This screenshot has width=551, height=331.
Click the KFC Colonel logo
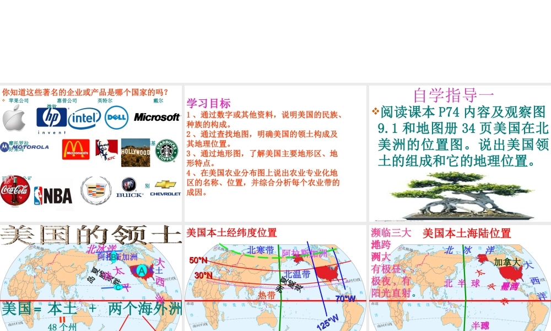106,150
